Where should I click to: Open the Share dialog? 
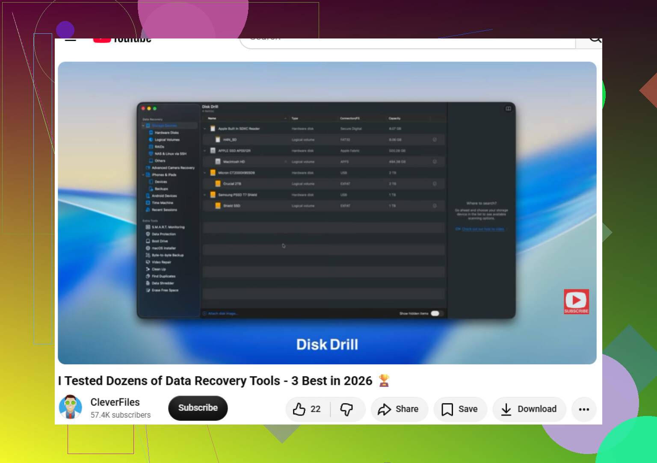tap(399, 409)
